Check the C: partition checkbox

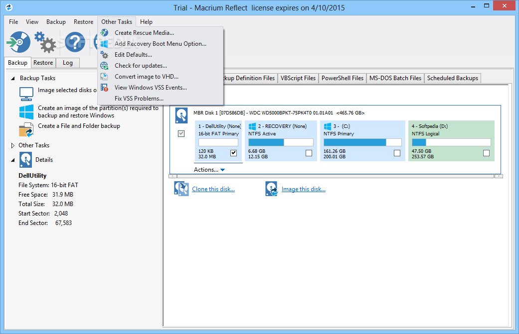[397, 153]
